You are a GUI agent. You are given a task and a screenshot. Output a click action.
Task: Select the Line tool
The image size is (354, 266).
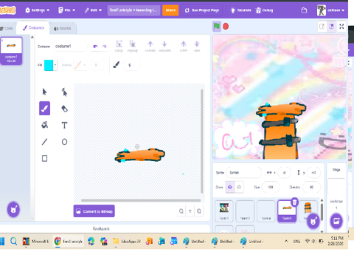tap(44, 142)
